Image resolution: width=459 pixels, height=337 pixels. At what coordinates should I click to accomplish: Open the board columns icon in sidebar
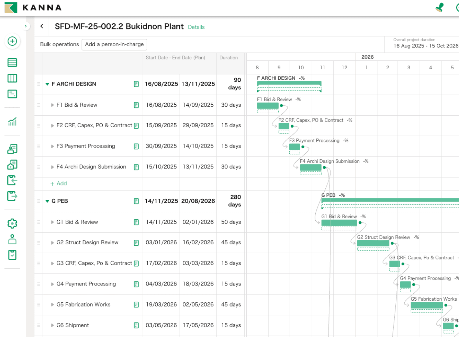point(12,78)
